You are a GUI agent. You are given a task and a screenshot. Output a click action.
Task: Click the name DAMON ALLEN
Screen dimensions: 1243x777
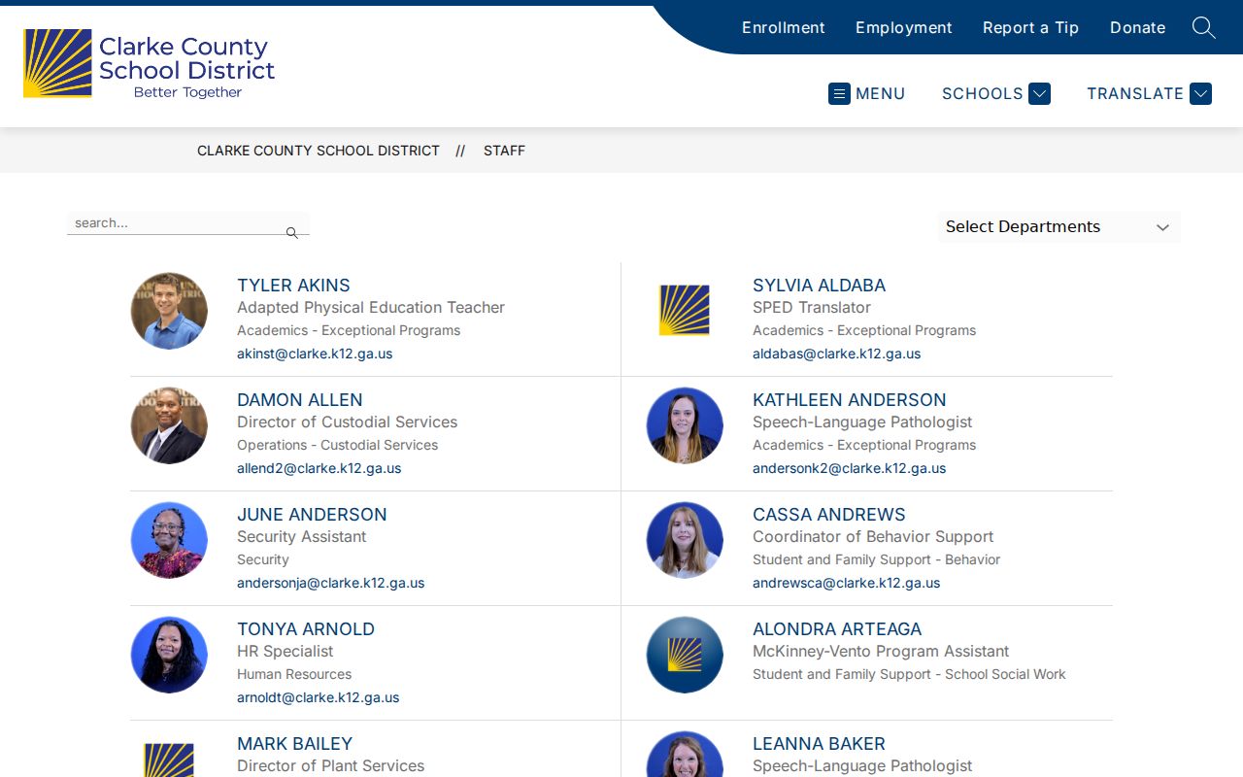point(299,400)
